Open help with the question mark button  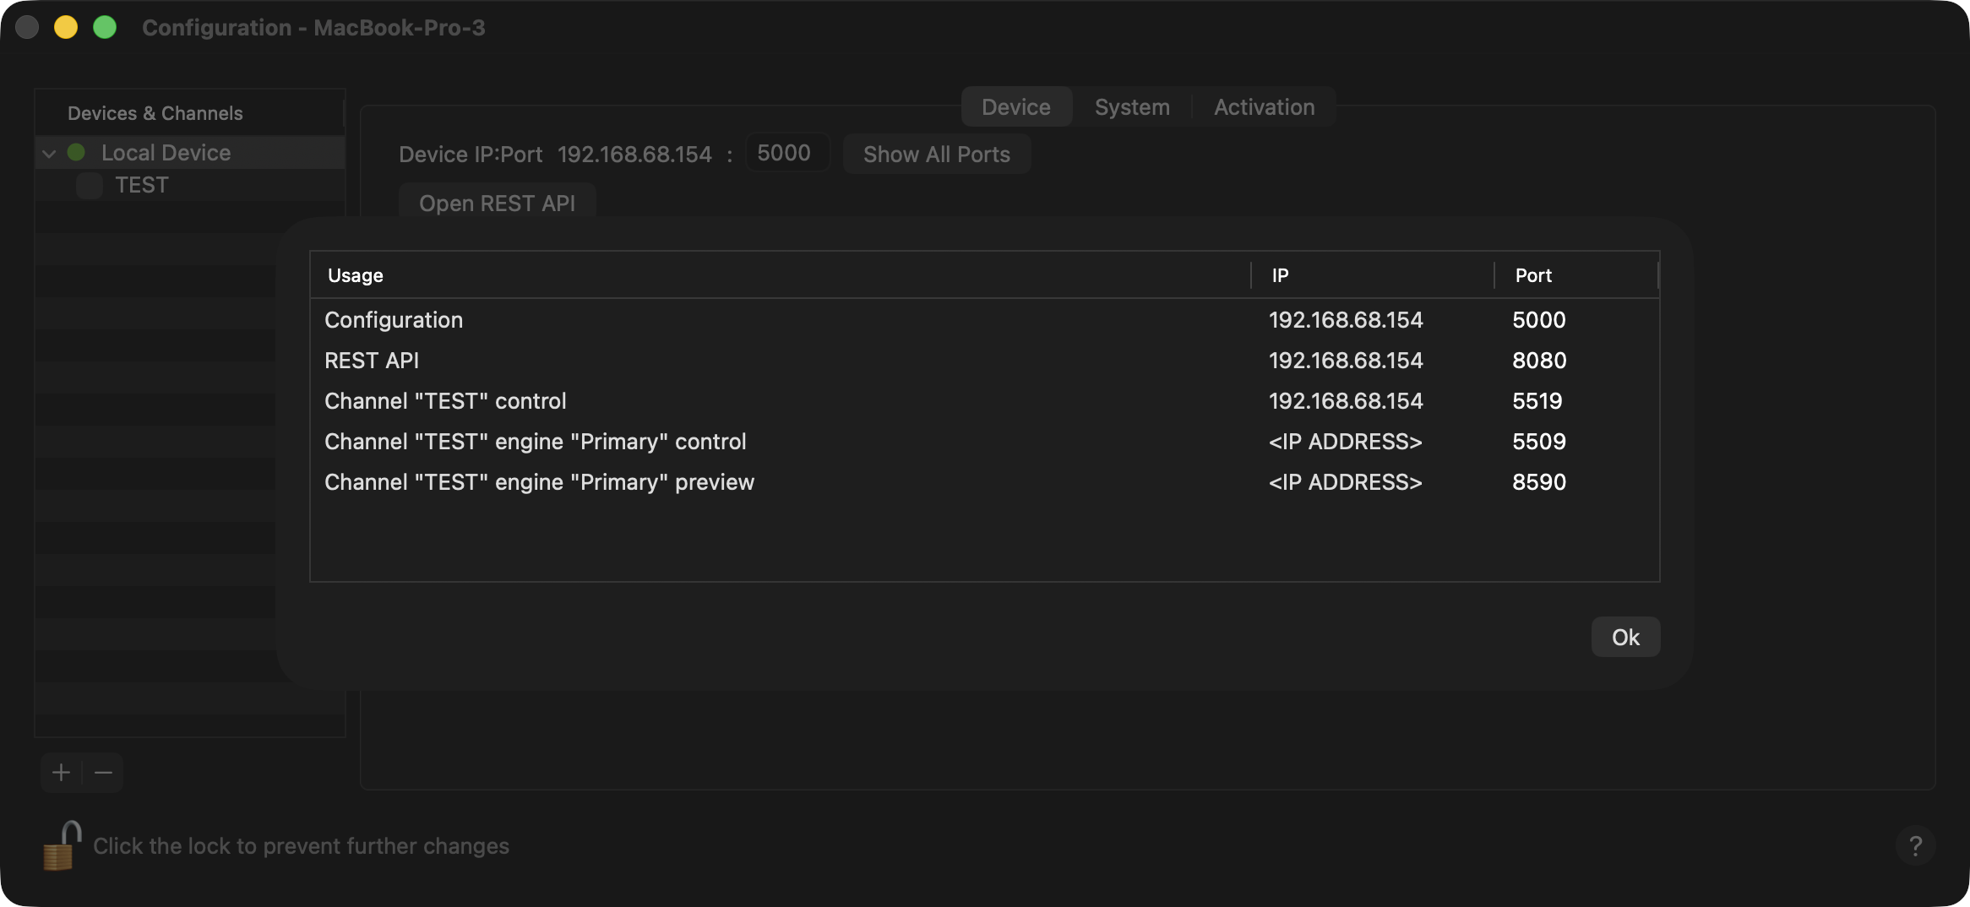click(1915, 845)
